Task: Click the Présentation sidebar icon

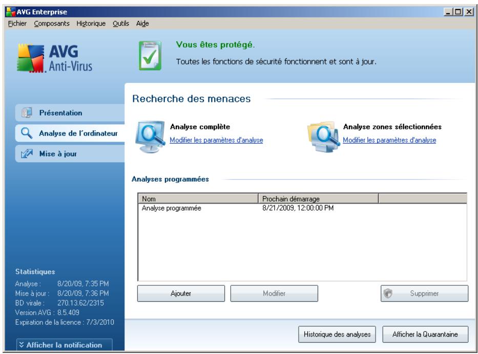Action: [x=27, y=113]
